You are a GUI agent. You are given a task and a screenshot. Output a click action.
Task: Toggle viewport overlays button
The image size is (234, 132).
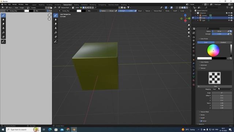(x=171, y=8)
